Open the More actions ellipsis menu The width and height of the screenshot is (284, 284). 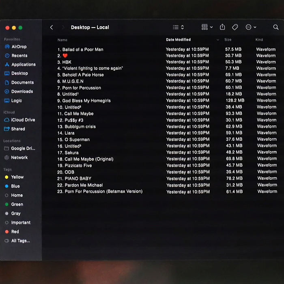251,27
